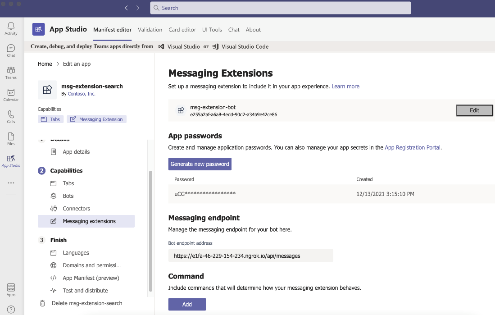The image size is (495, 315).
Task: Click the Add command button
Action: coord(187,304)
